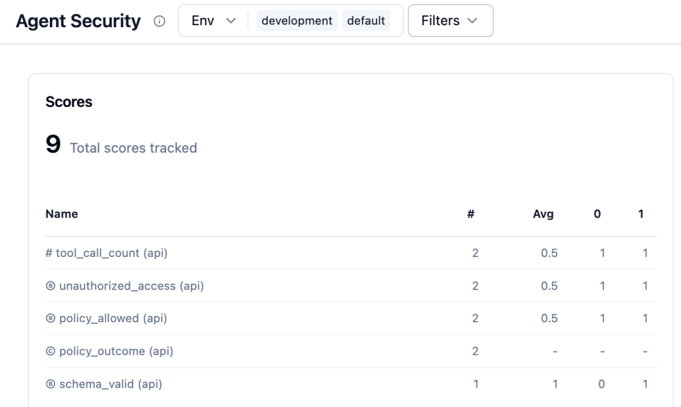Click the boolean icon for schema_valid
This screenshot has width=681, height=407.
coord(51,384)
